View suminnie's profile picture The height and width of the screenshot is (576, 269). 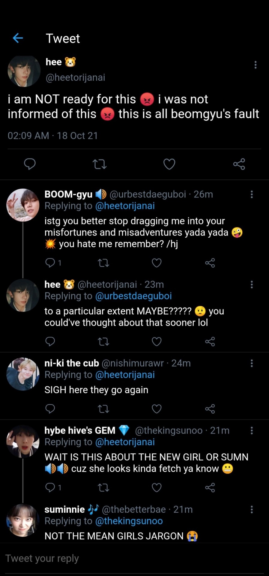(x=23, y=520)
